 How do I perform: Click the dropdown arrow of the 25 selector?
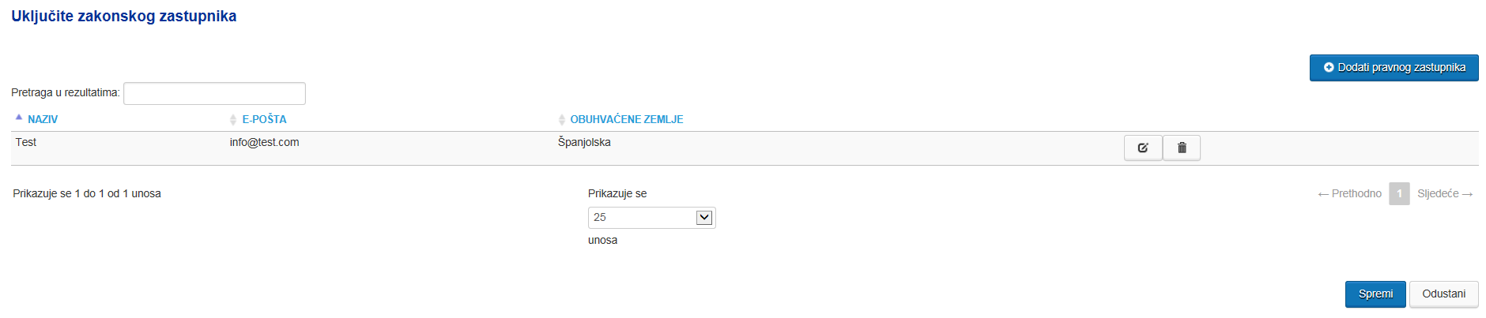pos(704,218)
